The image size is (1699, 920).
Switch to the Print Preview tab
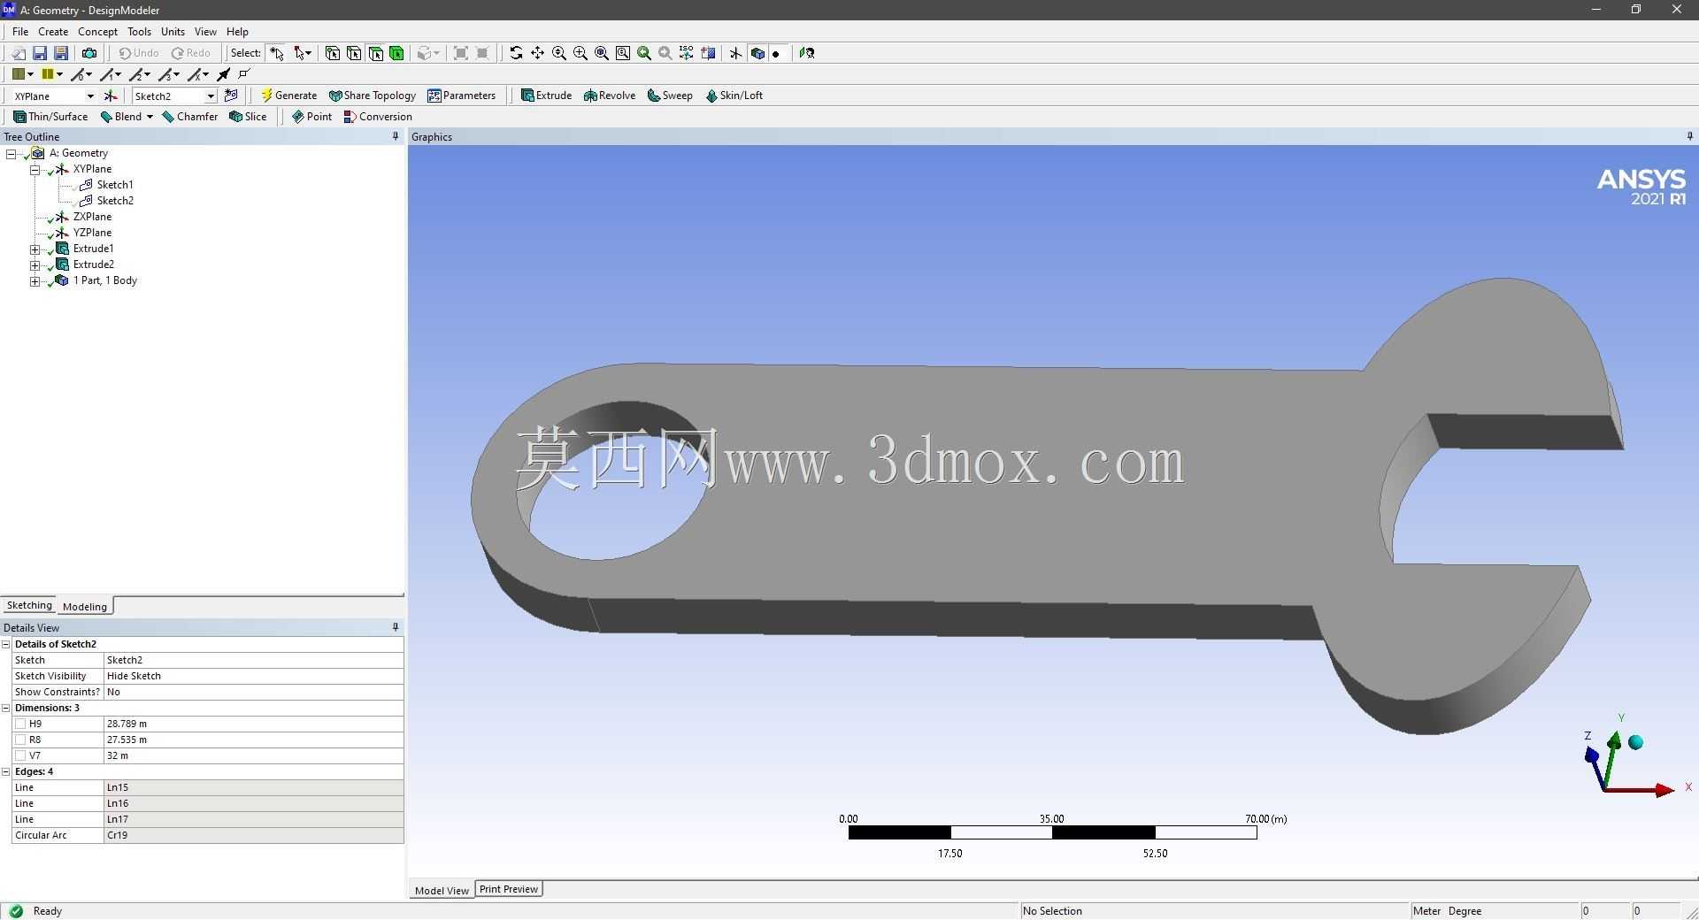(509, 889)
